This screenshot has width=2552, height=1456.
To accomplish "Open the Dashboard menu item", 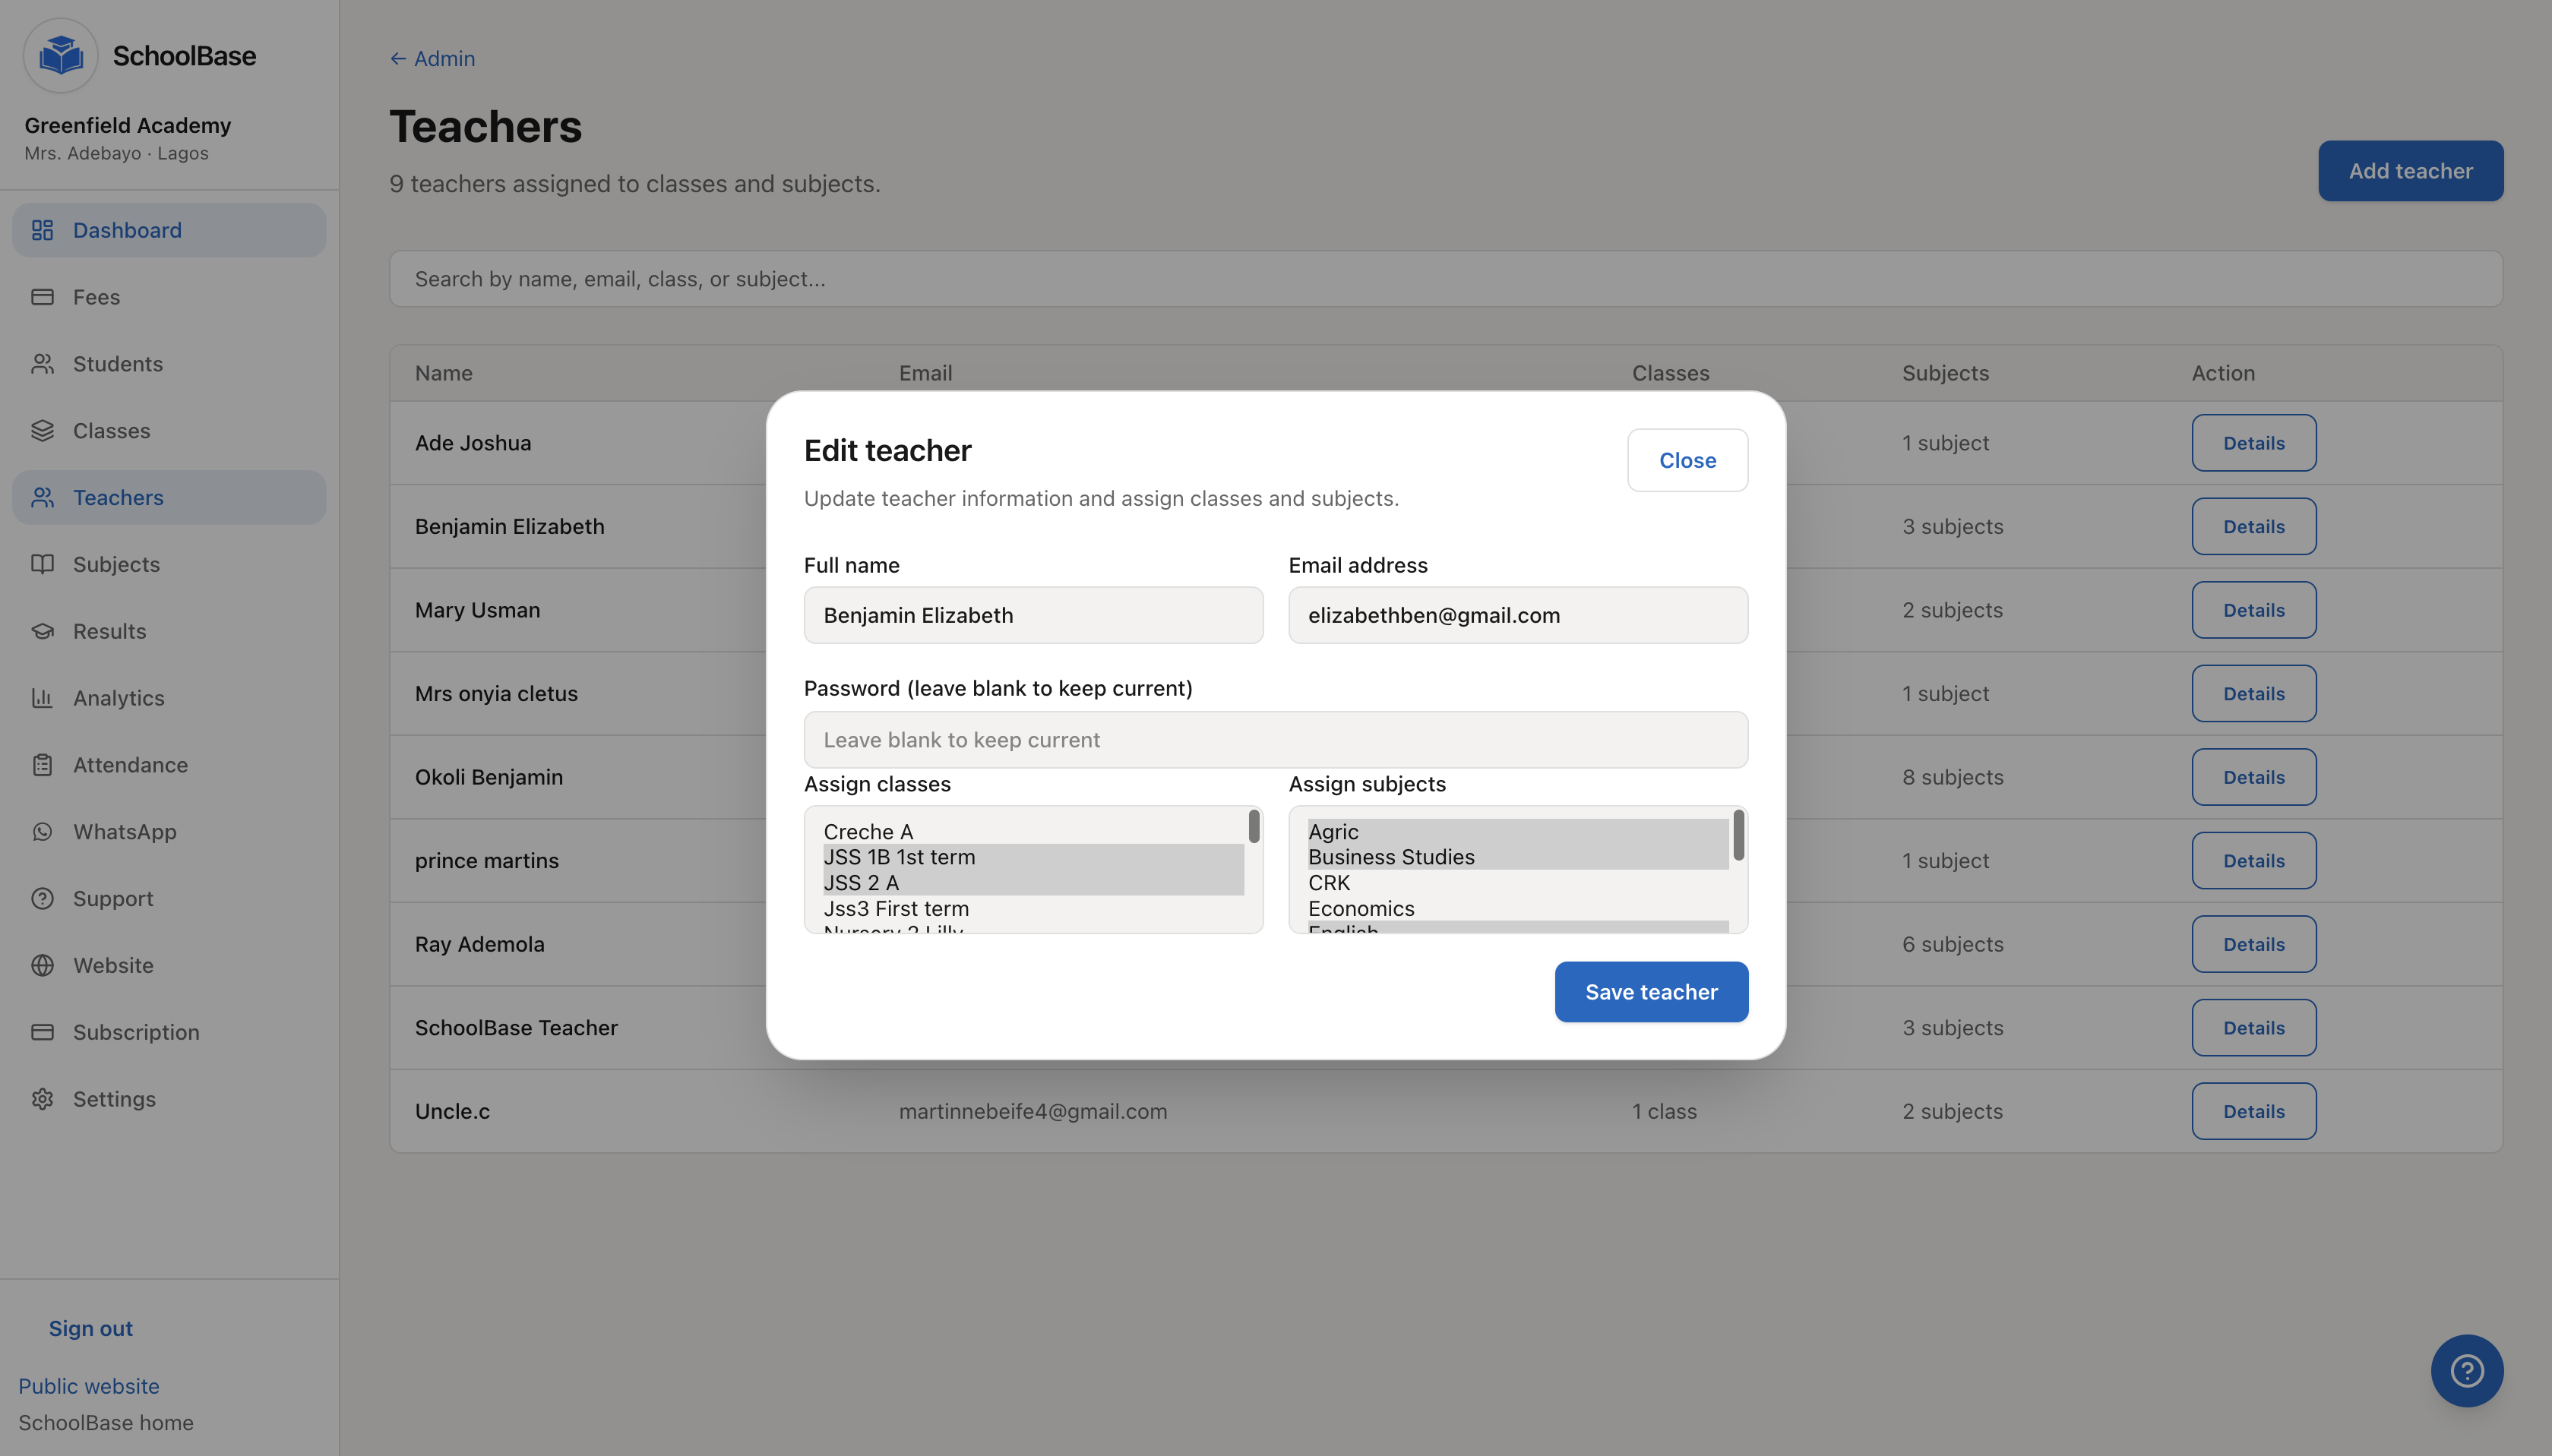I will coord(169,230).
